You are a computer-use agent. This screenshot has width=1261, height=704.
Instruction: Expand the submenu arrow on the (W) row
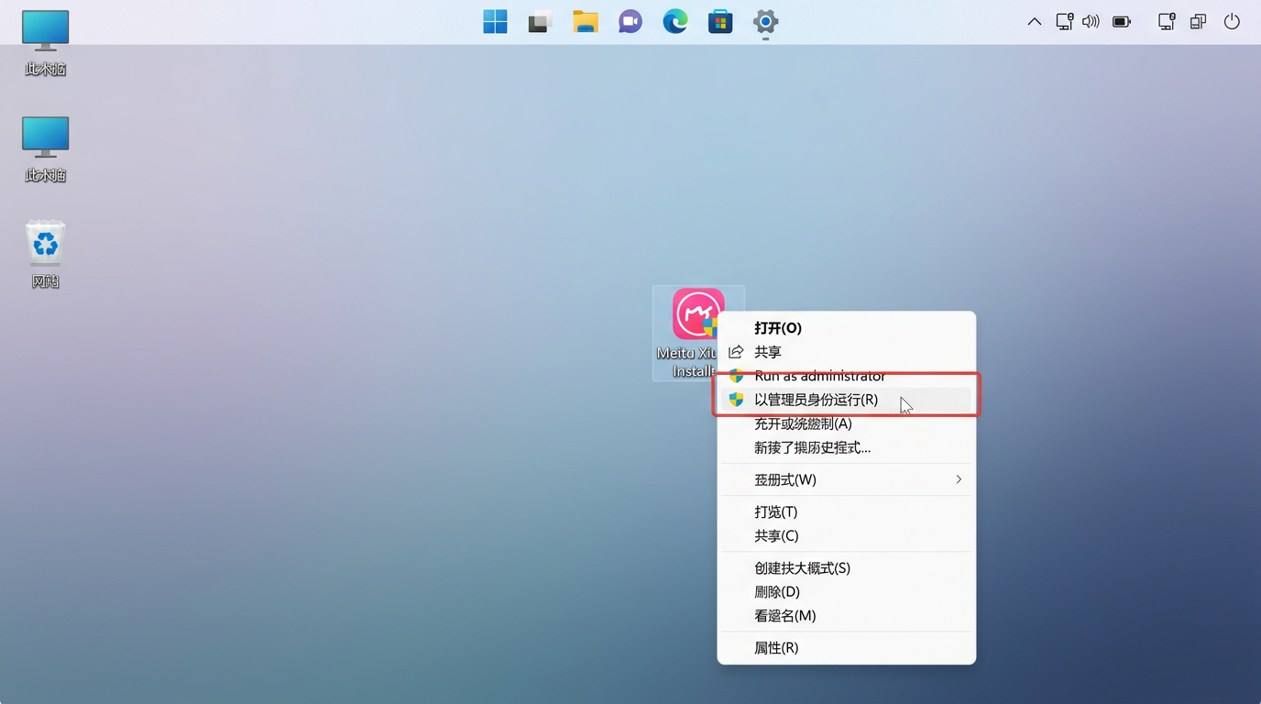(959, 479)
